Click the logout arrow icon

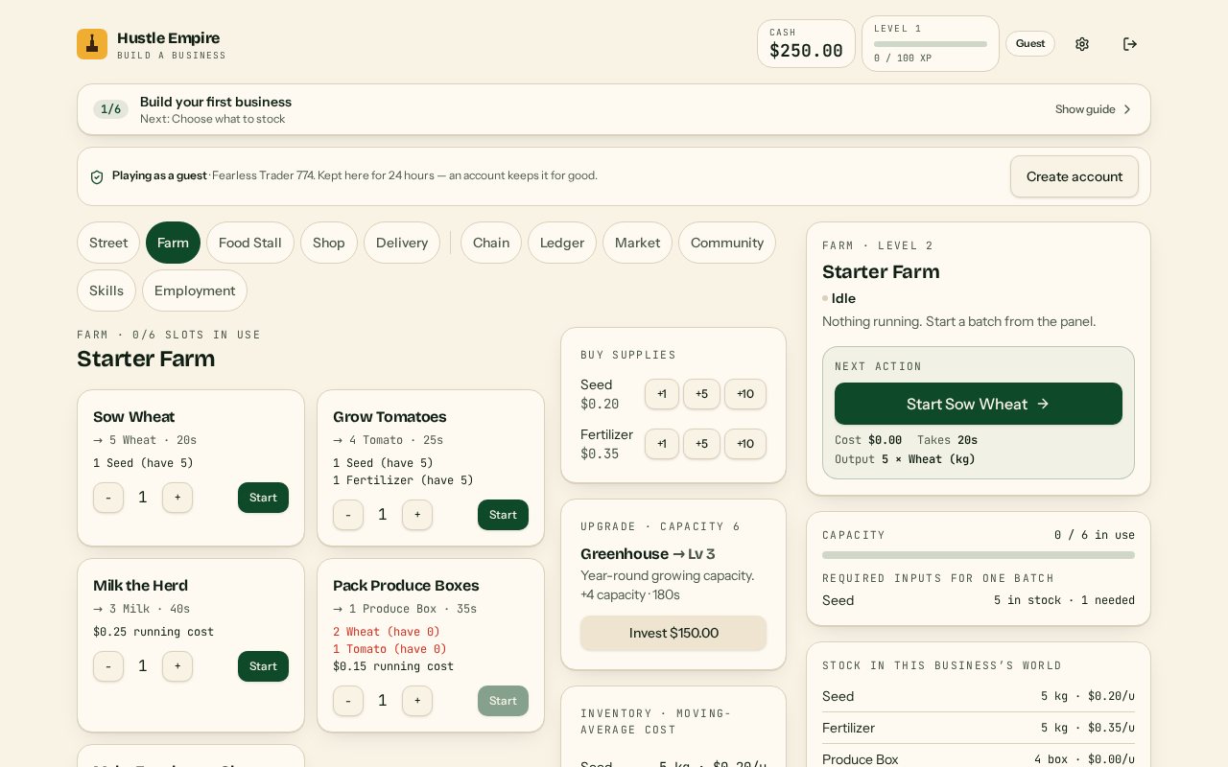pyautogui.click(x=1130, y=44)
